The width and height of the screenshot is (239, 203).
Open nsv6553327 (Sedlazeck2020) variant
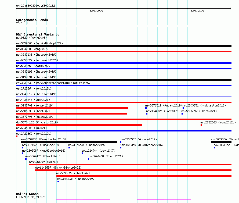[37, 60]
